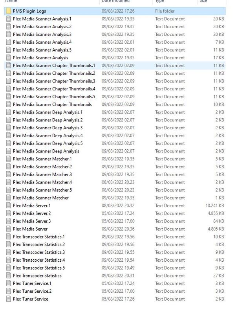Image resolution: width=247 pixels, height=312 pixels.
Task: Select the unnumbered Plex Media Scanner Chapter Thumbnails file
Action: click(53, 104)
